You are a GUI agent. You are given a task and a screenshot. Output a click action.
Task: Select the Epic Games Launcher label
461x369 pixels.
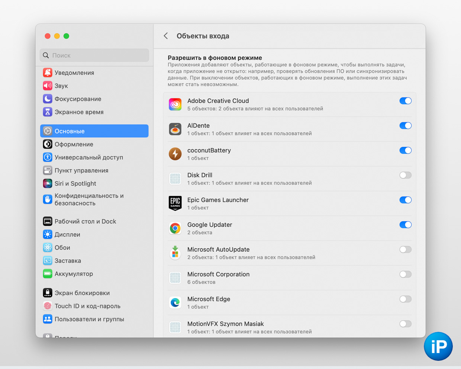click(x=218, y=200)
